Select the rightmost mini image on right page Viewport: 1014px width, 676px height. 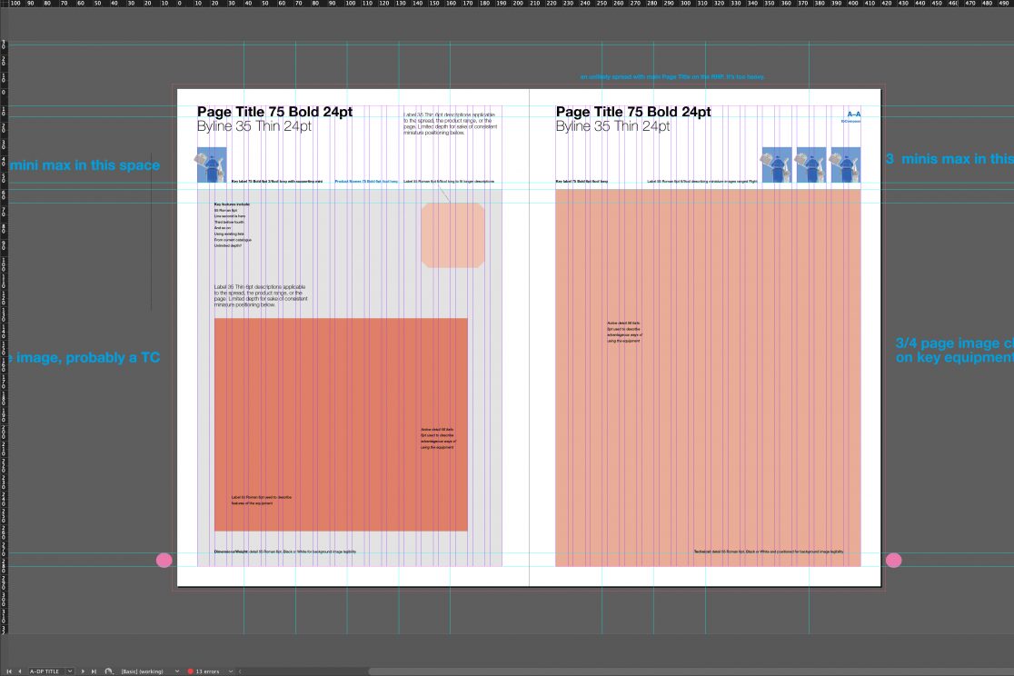[x=845, y=164]
